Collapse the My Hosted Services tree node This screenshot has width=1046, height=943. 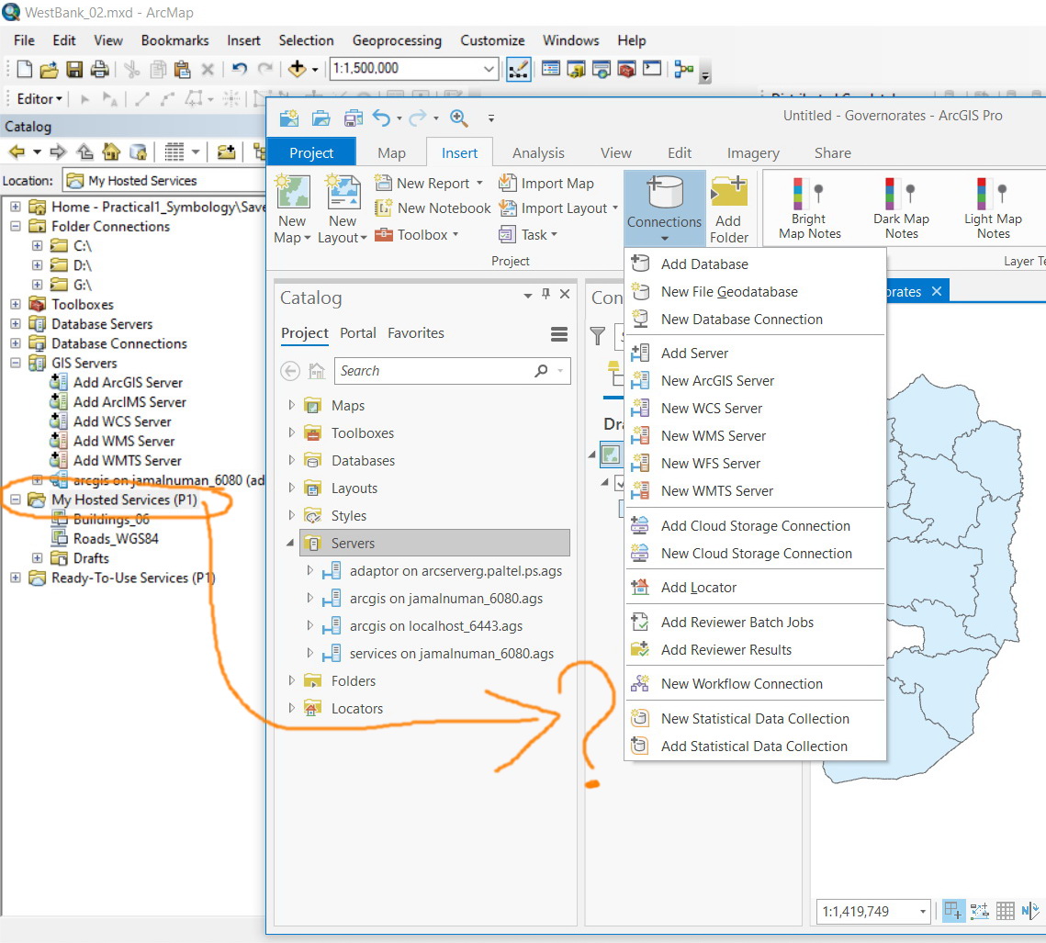click(x=16, y=500)
